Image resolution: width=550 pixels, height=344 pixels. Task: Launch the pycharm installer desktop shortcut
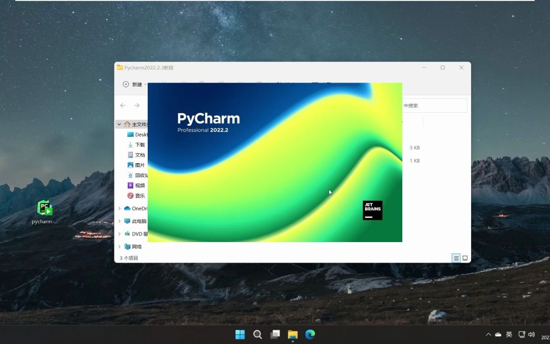tap(44, 209)
